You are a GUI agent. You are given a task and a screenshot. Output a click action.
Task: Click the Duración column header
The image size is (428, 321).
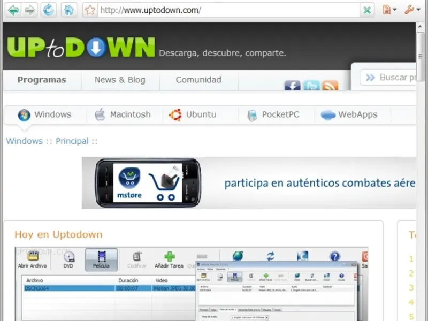(128, 280)
